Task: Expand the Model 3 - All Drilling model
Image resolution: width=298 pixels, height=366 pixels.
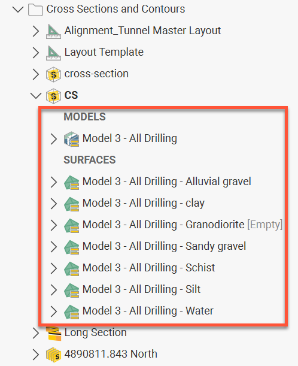Action: point(54,139)
